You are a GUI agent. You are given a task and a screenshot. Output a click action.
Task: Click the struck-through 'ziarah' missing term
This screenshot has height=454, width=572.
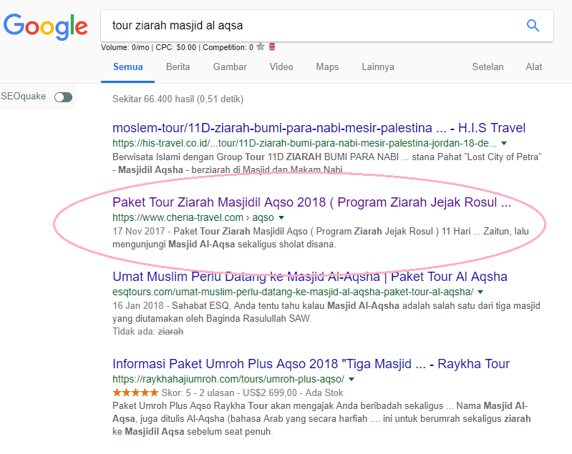[x=170, y=332]
